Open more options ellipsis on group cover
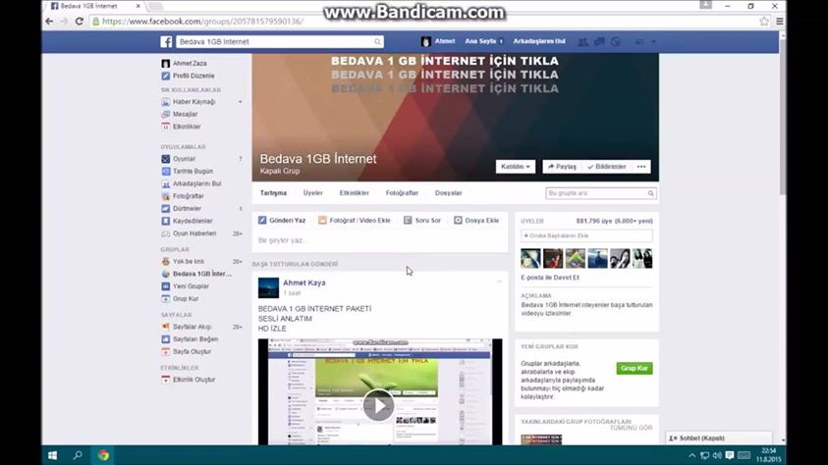This screenshot has height=465, width=828. [641, 167]
